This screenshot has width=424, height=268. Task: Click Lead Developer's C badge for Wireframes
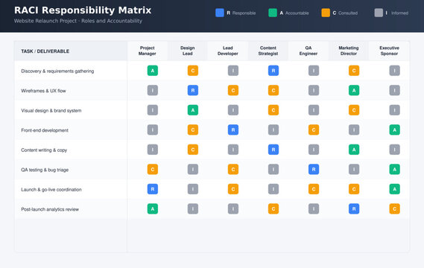[233, 90]
